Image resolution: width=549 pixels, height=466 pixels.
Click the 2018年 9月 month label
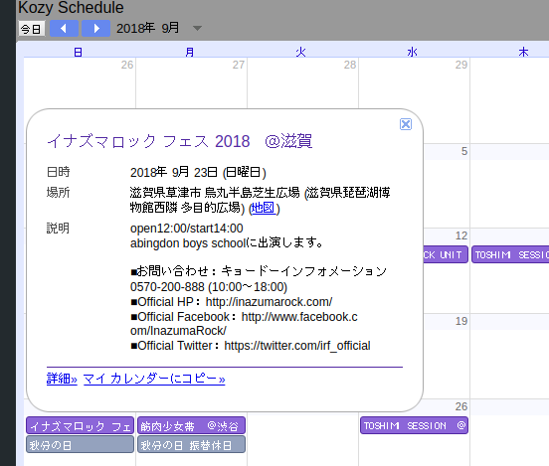pos(148,29)
